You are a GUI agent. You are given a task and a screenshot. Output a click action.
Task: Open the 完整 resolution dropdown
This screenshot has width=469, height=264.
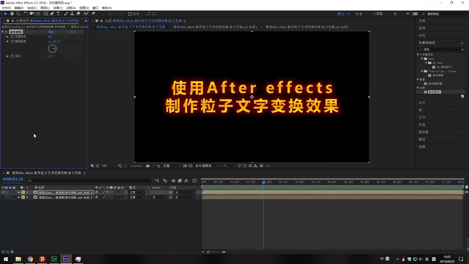pyautogui.click(x=172, y=166)
